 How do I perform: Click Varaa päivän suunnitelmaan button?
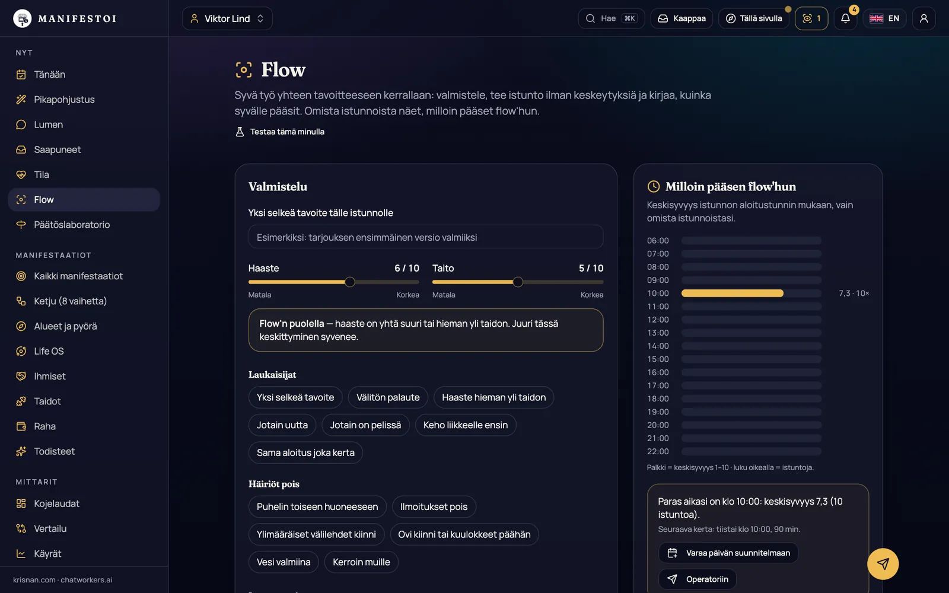click(x=728, y=553)
